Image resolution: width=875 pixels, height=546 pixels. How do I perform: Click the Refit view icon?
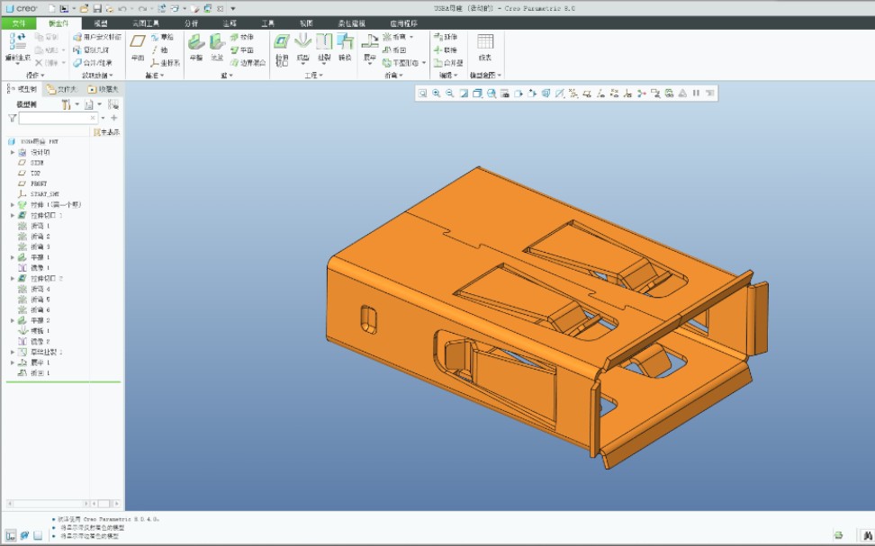pyautogui.click(x=421, y=93)
